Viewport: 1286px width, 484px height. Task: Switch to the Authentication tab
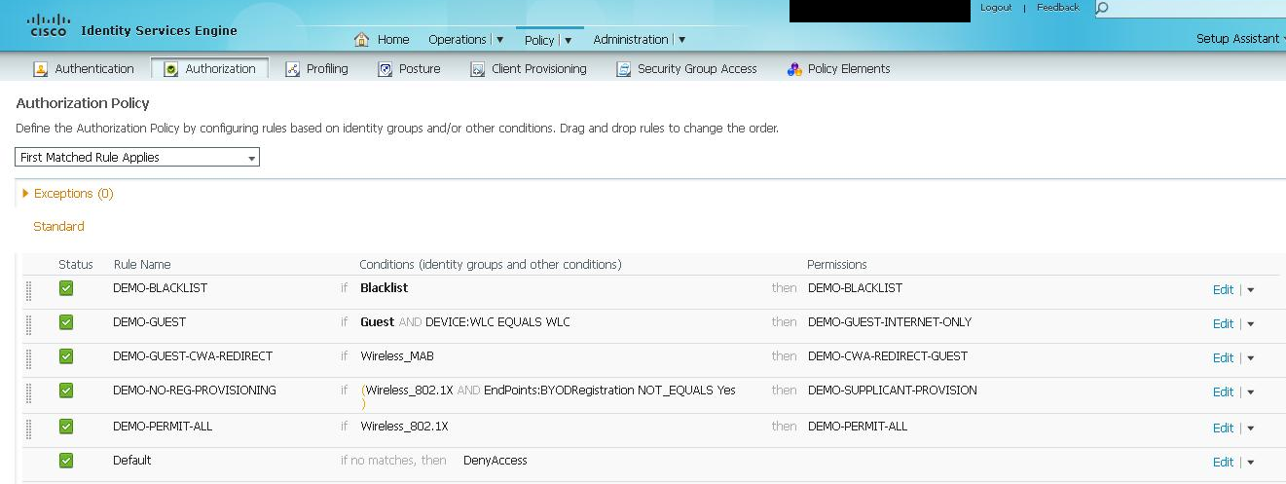point(94,69)
